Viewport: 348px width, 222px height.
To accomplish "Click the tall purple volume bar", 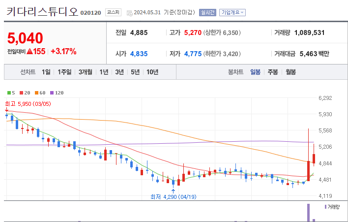I will tap(308, 213).
